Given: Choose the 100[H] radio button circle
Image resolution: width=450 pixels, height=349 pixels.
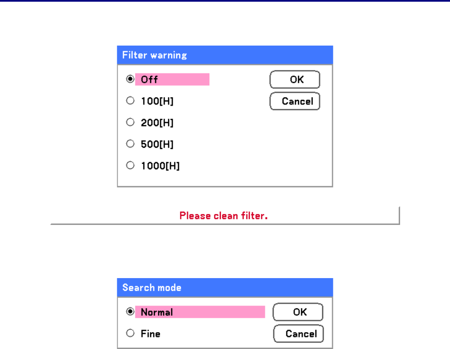Looking at the screenshot, I should [130, 101].
